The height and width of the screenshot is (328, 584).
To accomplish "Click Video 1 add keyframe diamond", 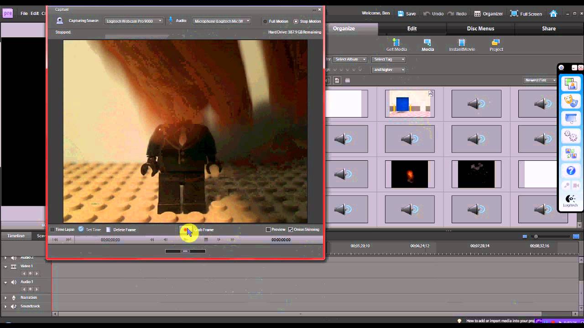I will pyautogui.click(x=30, y=273).
